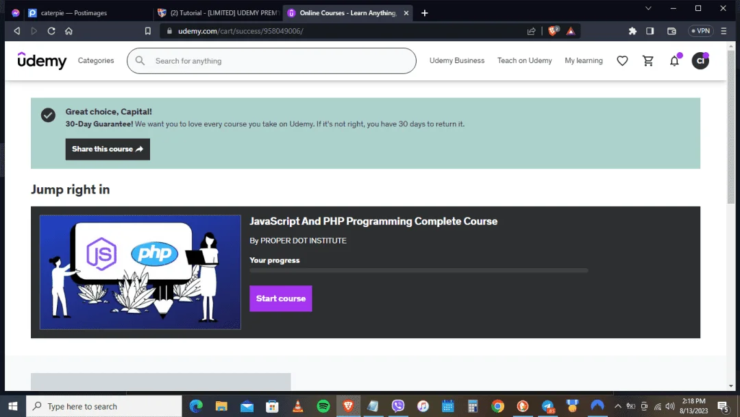Click the share page icon in address bar

(532, 31)
